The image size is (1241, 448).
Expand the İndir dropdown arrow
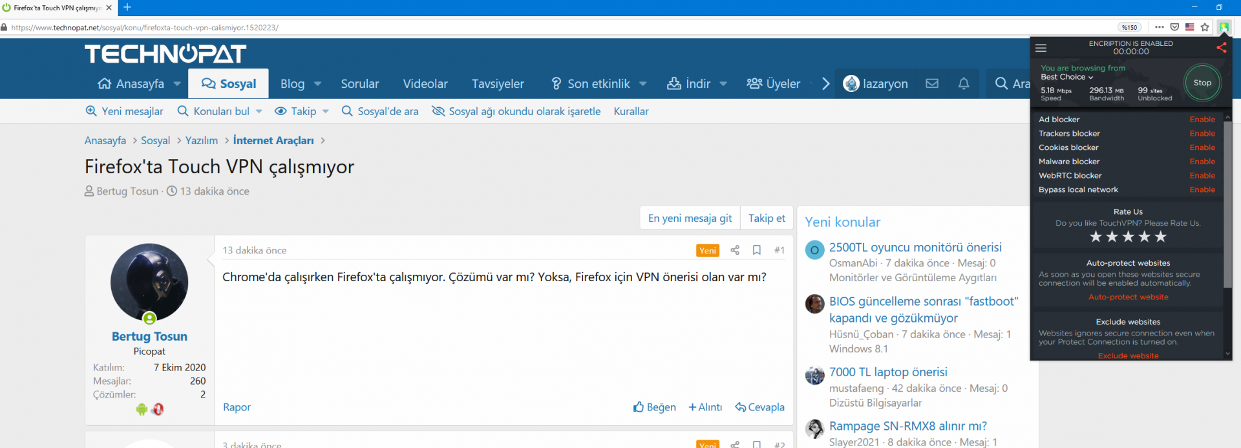[723, 84]
